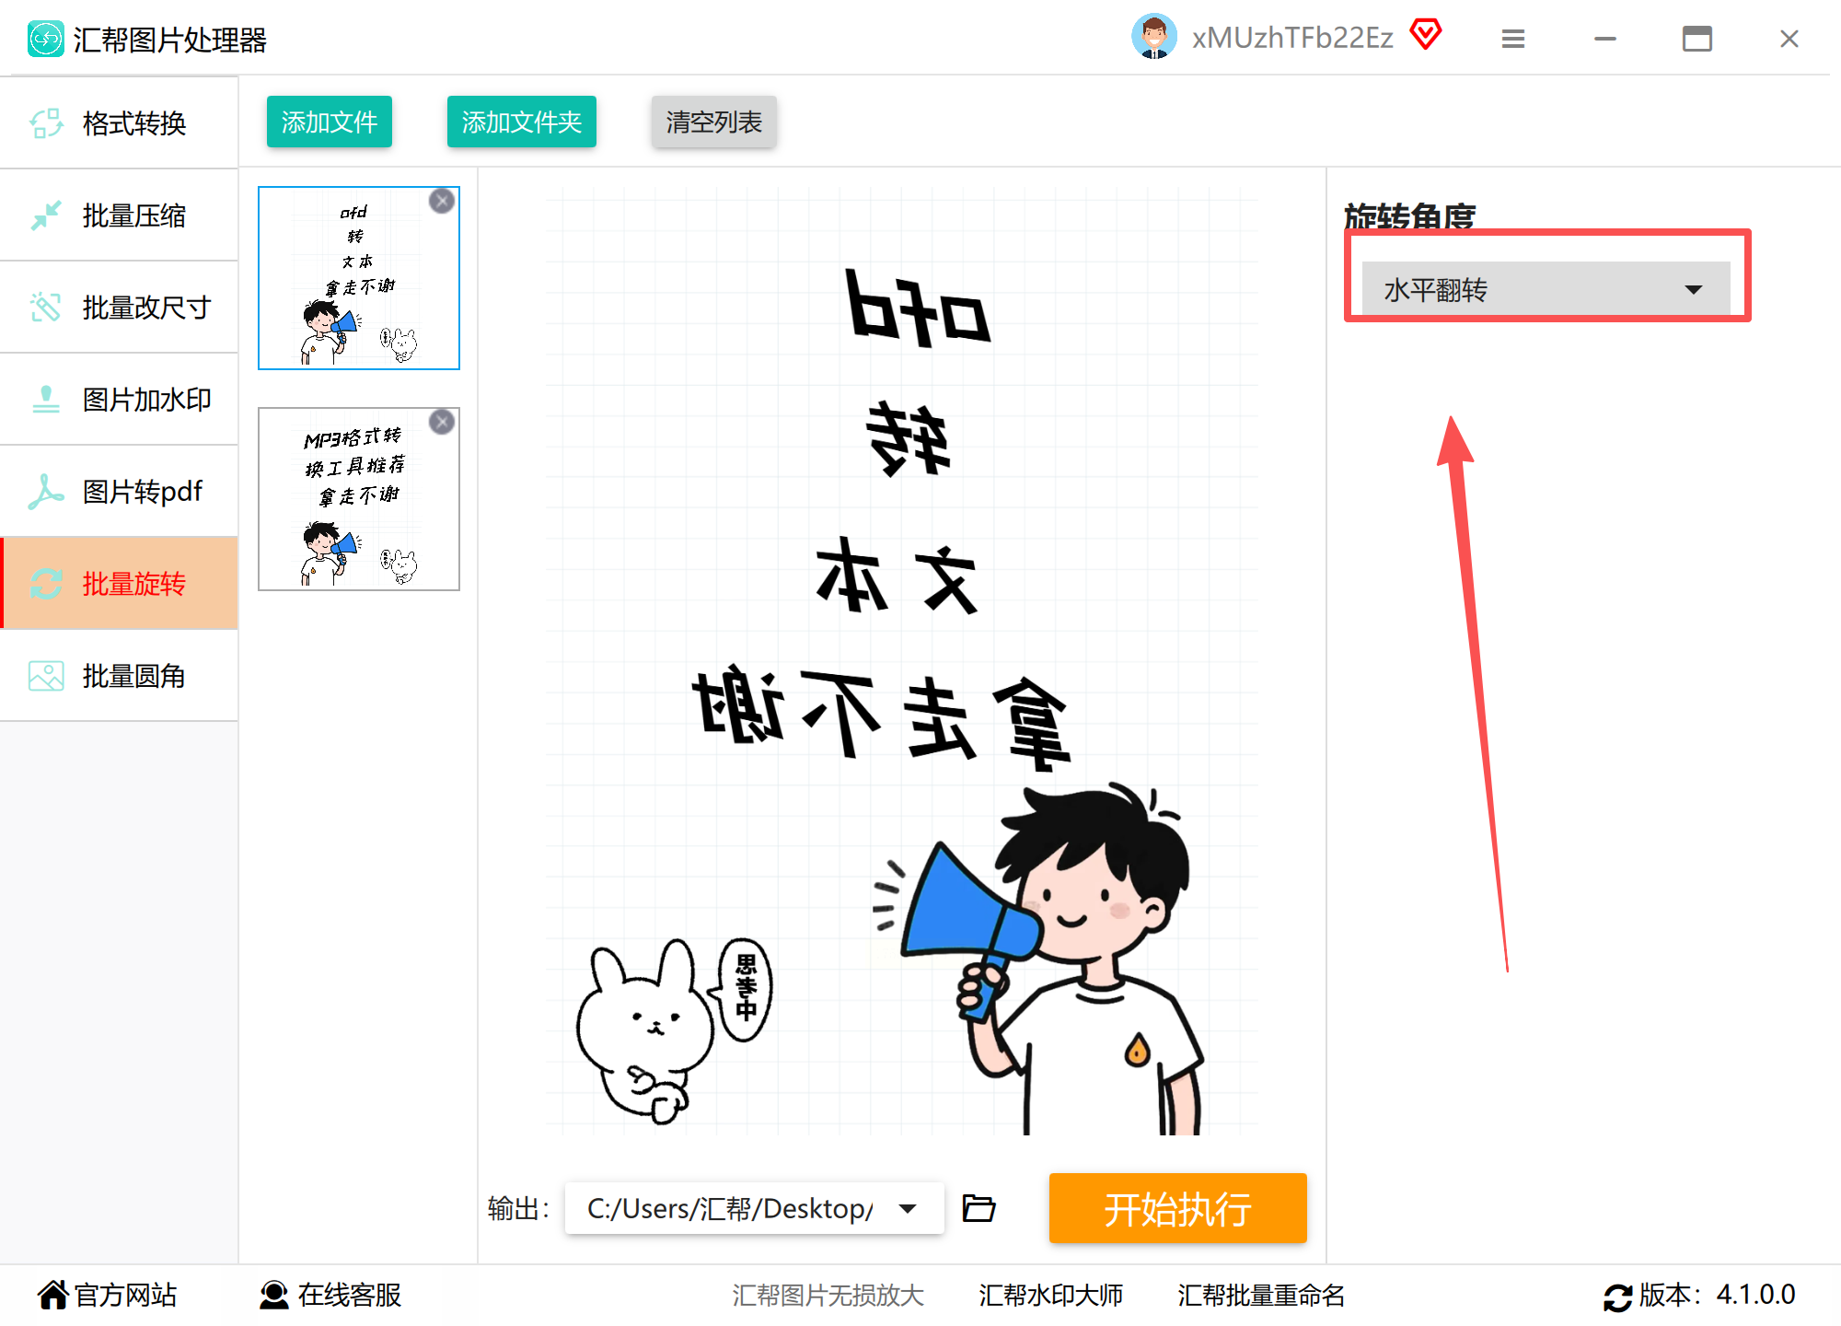The height and width of the screenshot is (1326, 1841).
Task: Click the 清空列表 button
Action: click(x=714, y=122)
